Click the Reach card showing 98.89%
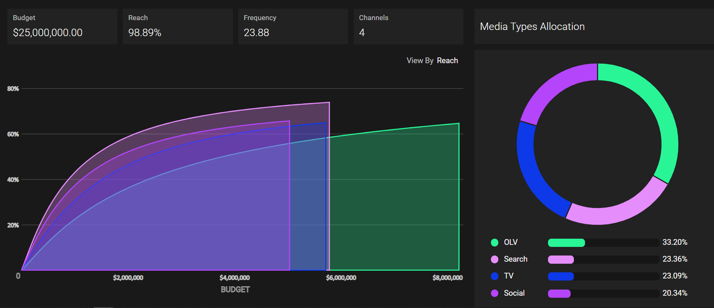This screenshot has height=308, width=714. click(177, 27)
